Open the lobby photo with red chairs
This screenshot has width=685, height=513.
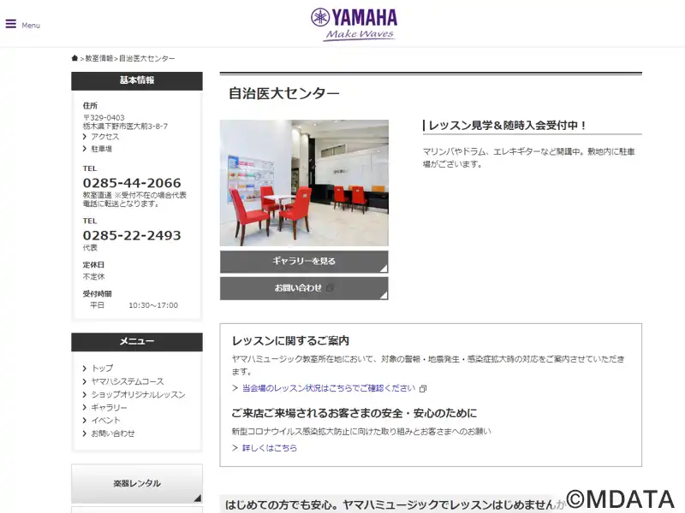[x=304, y=183]
